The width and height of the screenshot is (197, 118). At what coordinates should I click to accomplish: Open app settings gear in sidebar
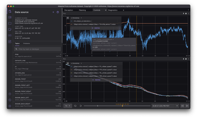(10, 106)
